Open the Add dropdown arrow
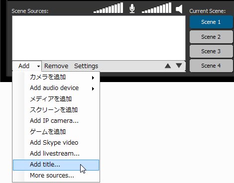 38,66
